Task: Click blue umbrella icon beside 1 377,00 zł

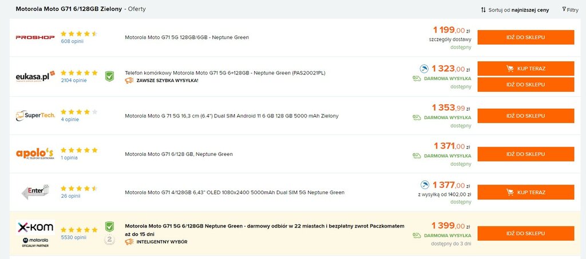Action: click(x=425, y=185)
